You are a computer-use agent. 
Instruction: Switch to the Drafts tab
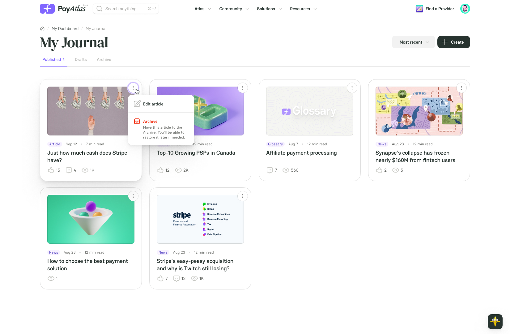pos(81,59)
